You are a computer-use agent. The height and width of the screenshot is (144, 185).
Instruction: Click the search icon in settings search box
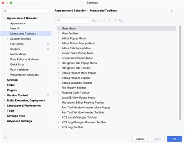tap(5, 11)
